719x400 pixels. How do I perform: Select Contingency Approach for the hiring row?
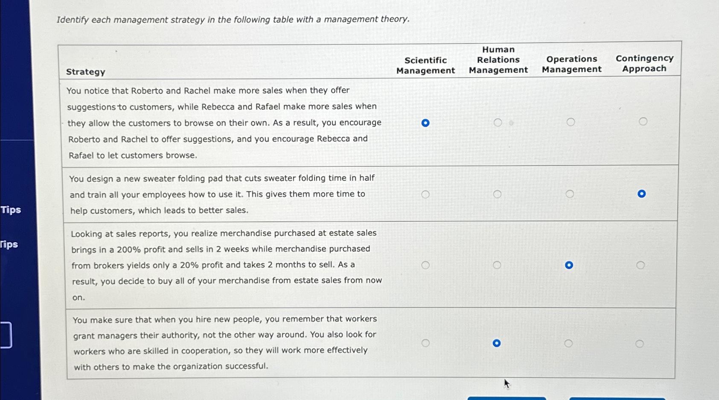click(640, 343)
